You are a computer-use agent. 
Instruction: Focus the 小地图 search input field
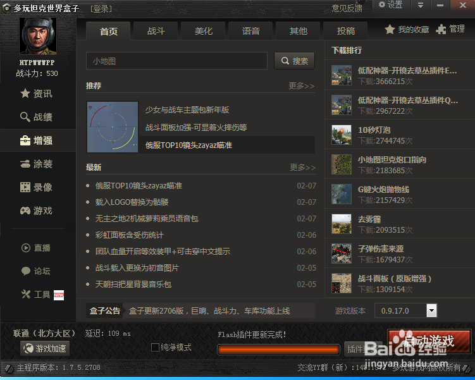click(x=176, y=61)
